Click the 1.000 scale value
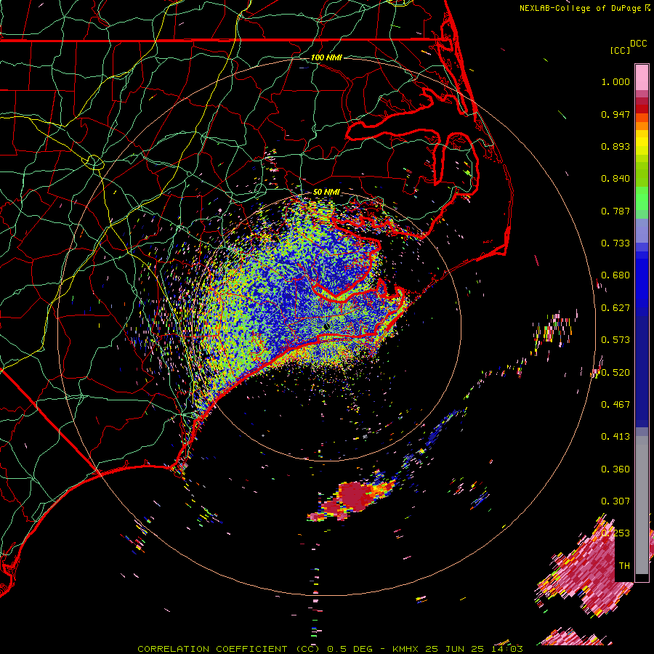Image resolution: width=654 pixels, height=654 pixels. pos(615,81)
